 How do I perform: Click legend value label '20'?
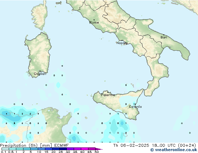coord(53,152)
